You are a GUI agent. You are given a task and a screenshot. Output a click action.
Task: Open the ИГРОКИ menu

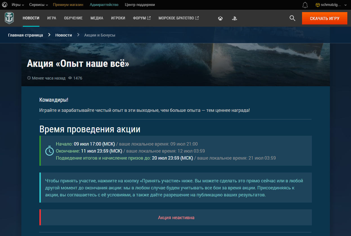[118, 18]
